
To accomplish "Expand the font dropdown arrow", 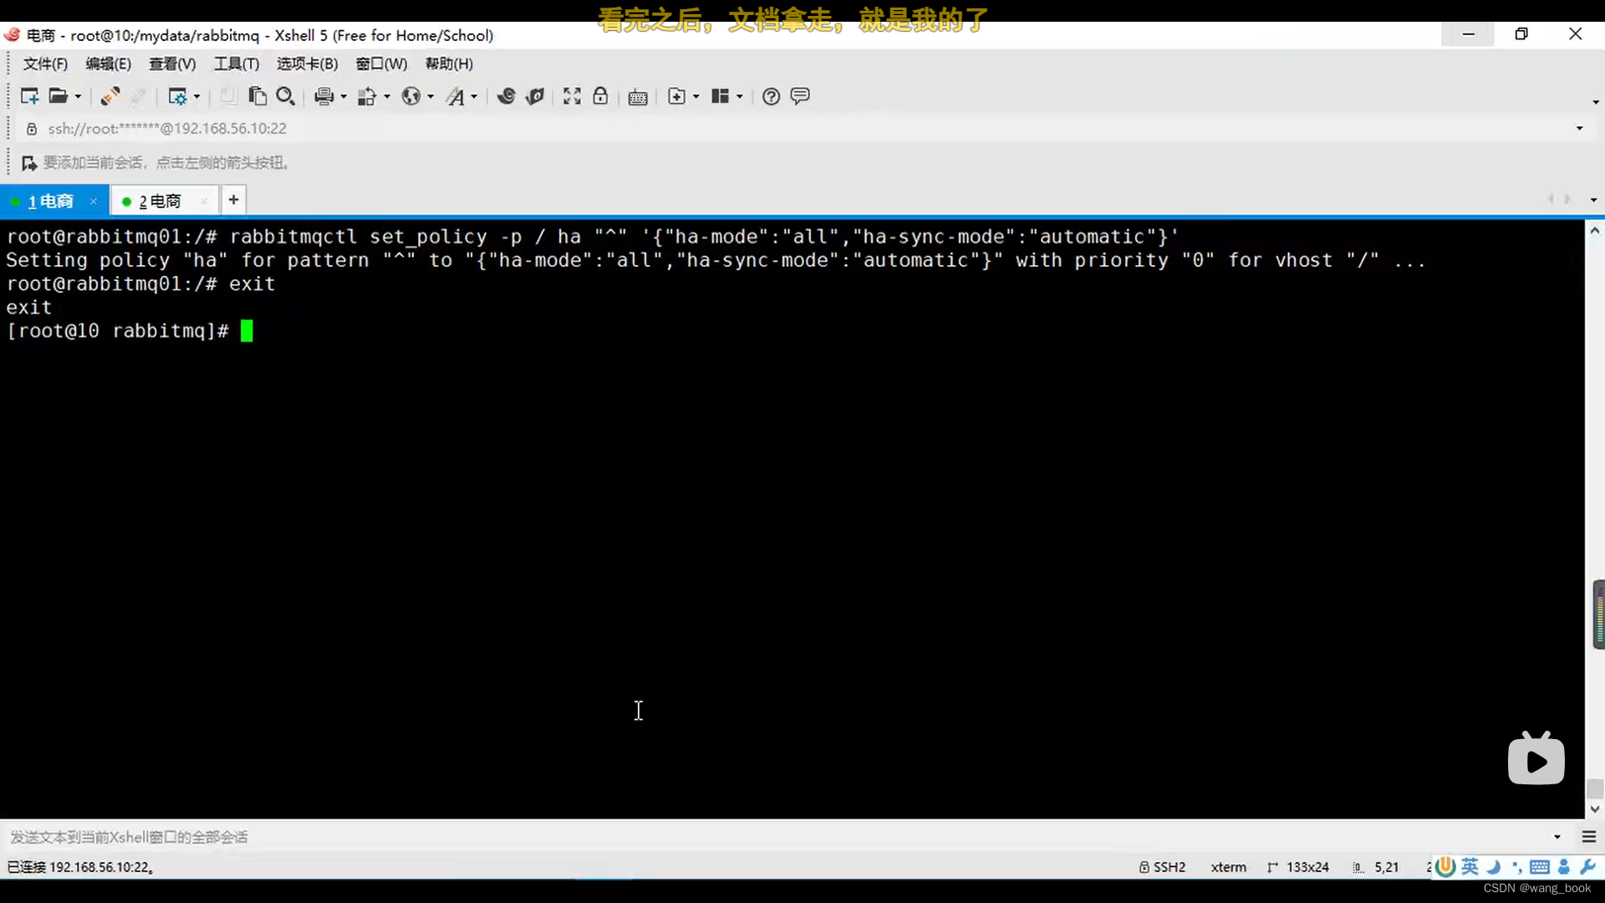I will pos(474,97).
